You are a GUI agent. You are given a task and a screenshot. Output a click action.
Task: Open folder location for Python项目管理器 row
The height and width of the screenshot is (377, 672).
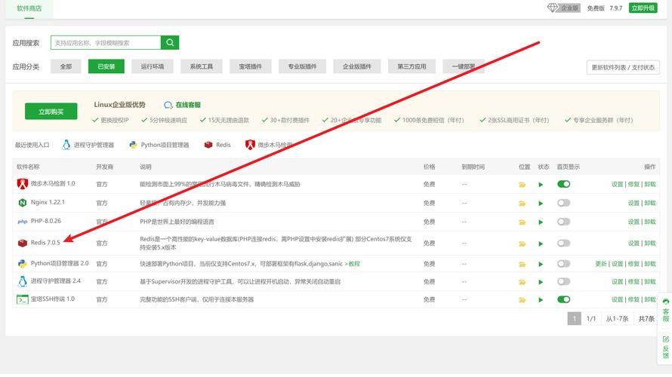tap(522, 264)
